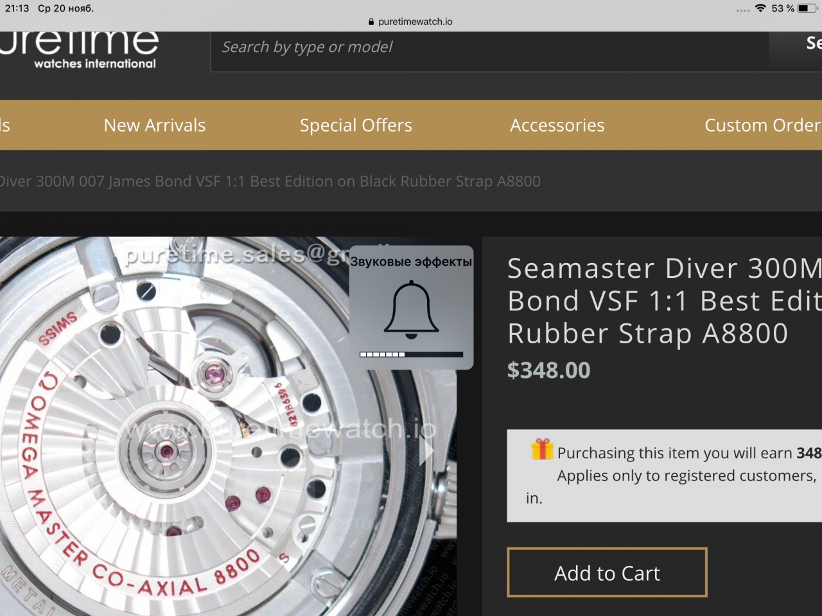Go to the Accessories menu

(x=557, y=125)
